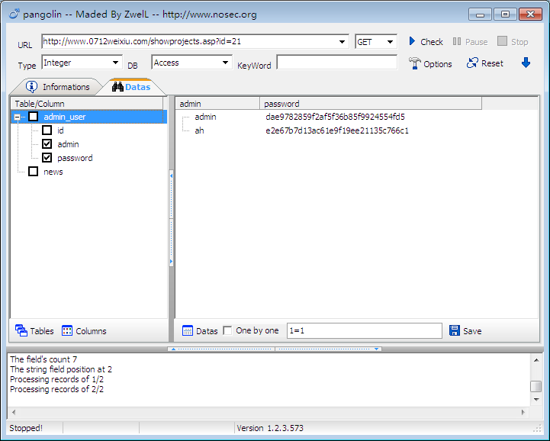Select the password column label in tree
The image size is (550, 441).
[x=75, y=158]
